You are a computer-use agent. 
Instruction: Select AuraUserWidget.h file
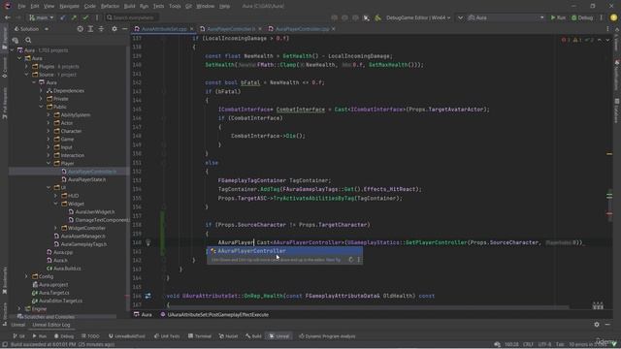click(x=95, y=211)
